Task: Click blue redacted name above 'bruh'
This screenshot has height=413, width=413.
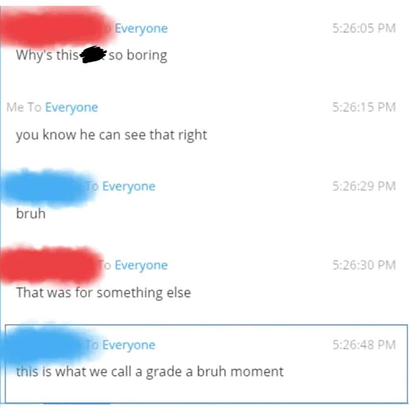Action: (47, 188)
